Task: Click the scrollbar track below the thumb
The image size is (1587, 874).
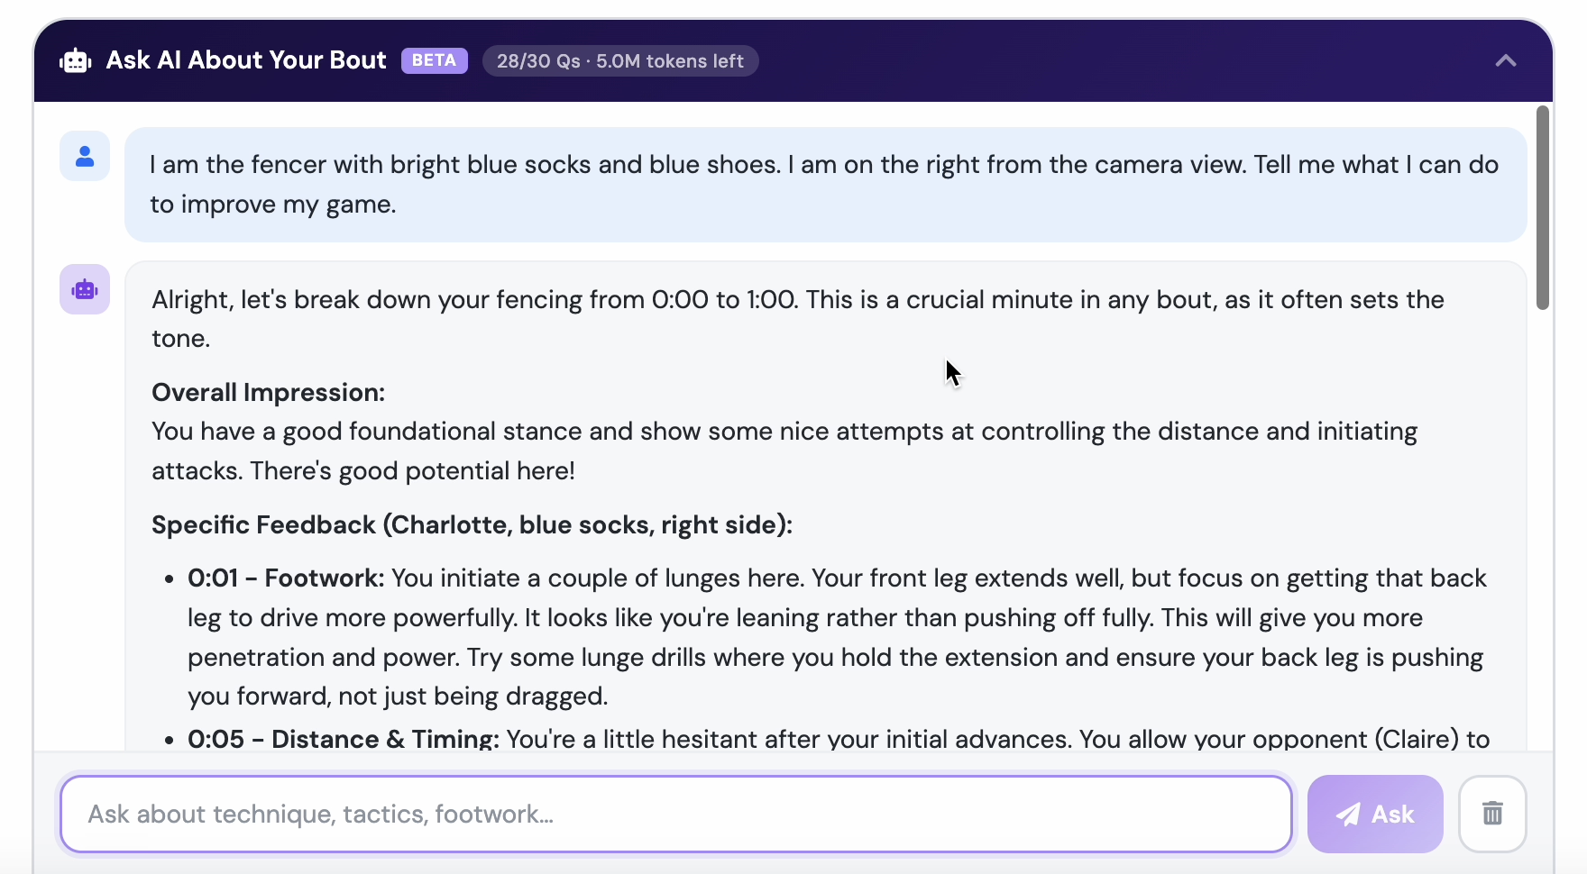Action: pyautogui.click(x=1543, y=541)
